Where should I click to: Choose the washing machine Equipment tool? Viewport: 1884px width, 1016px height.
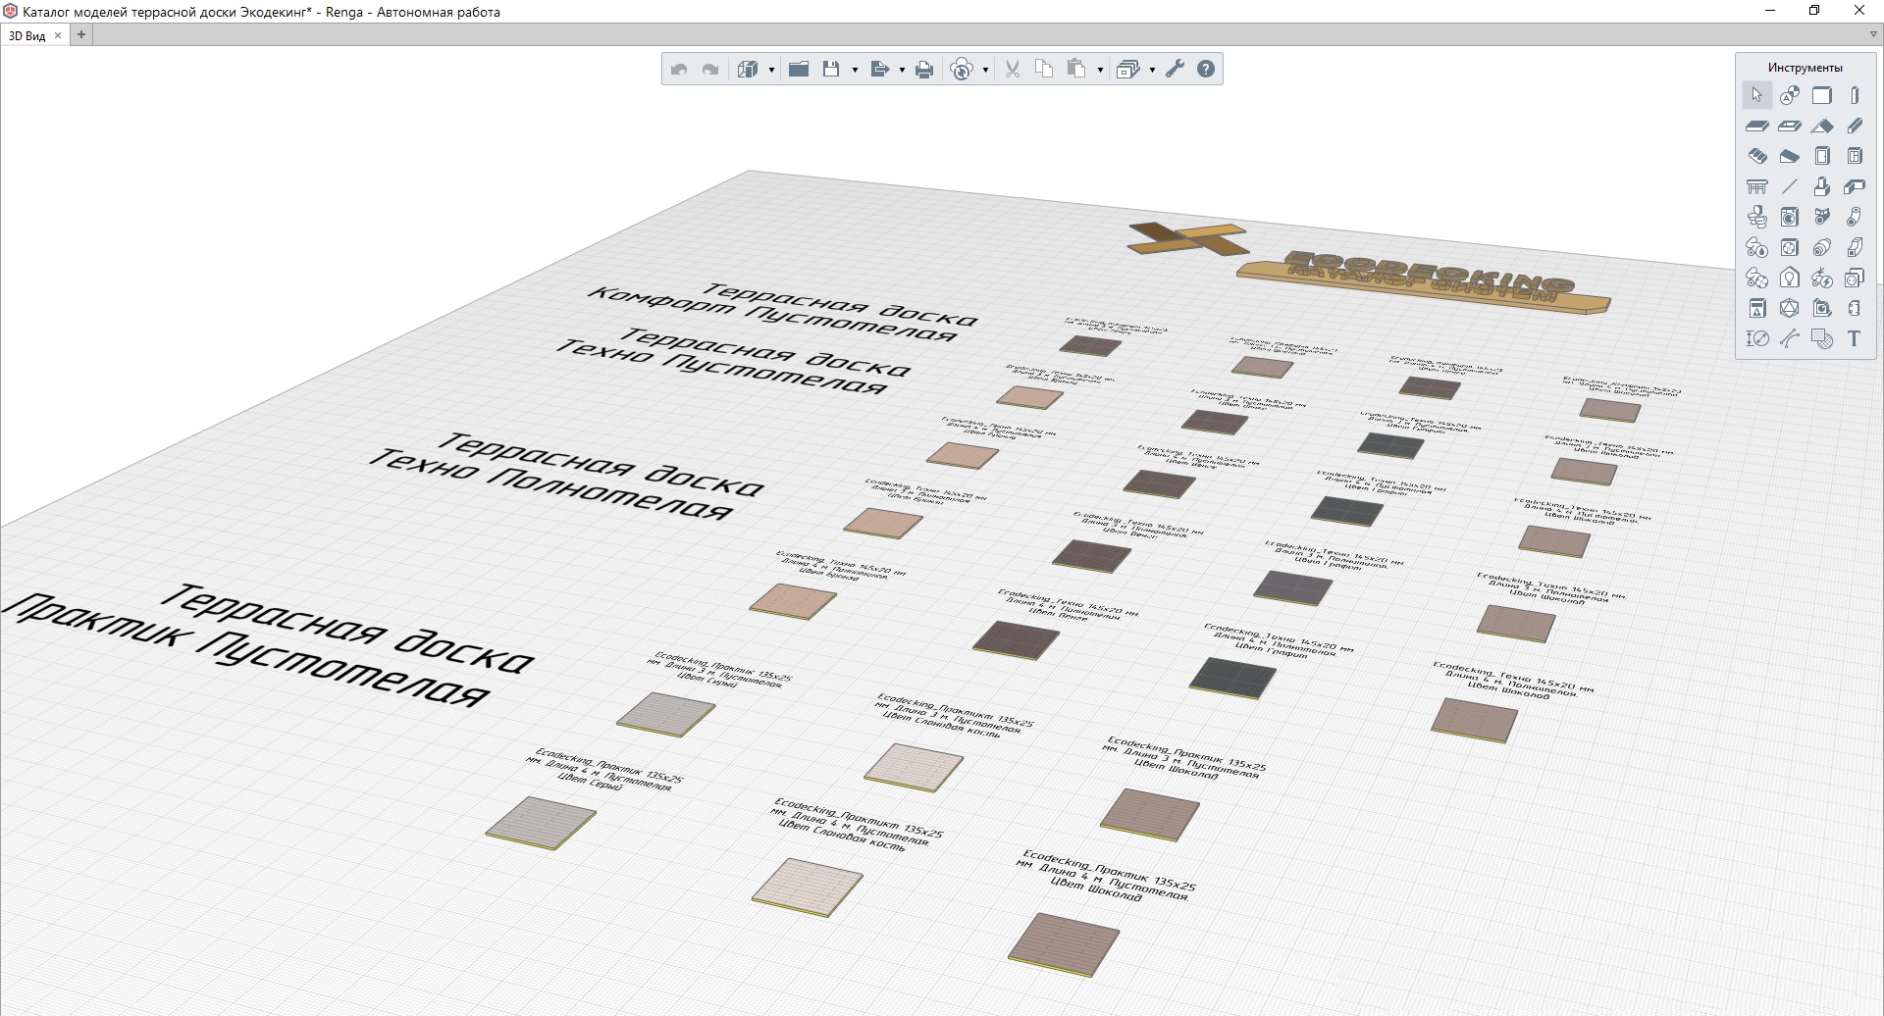[1790, 217]
